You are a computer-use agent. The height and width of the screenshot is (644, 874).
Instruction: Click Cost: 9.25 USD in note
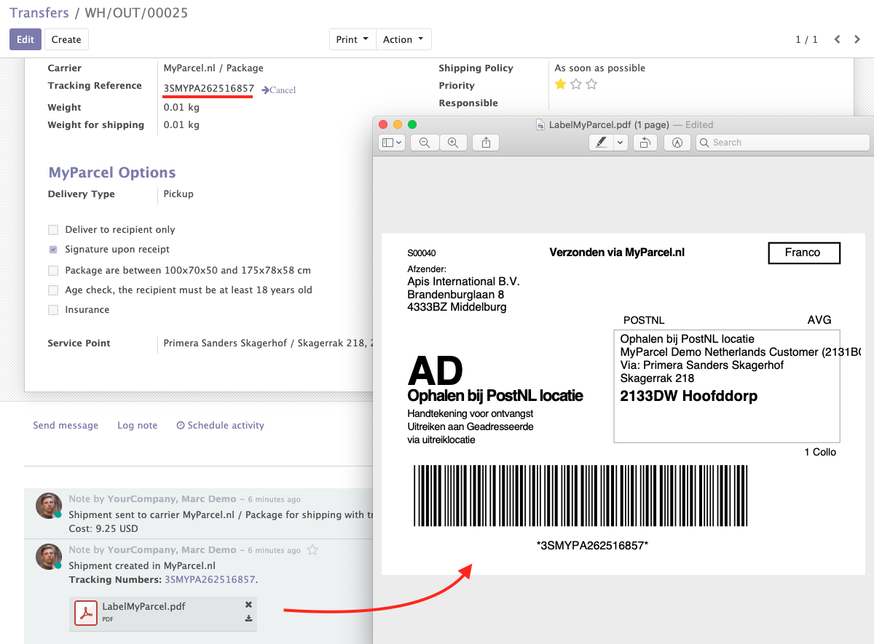click(103, 528)
